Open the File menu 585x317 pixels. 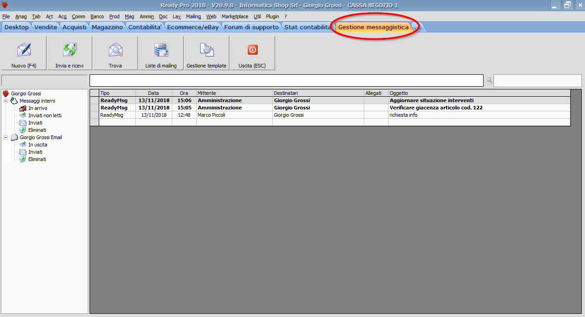click(6, 16)
